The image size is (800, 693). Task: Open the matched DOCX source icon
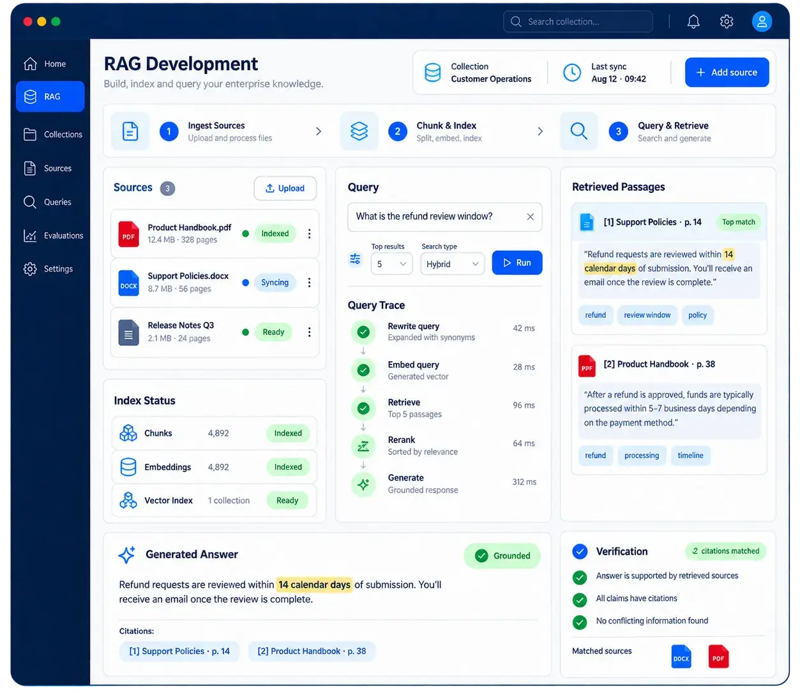click(681, 657)
